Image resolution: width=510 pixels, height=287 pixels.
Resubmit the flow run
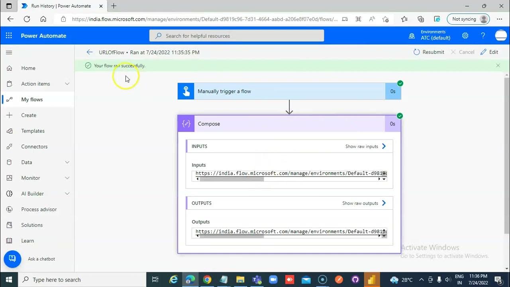(429, 52)
